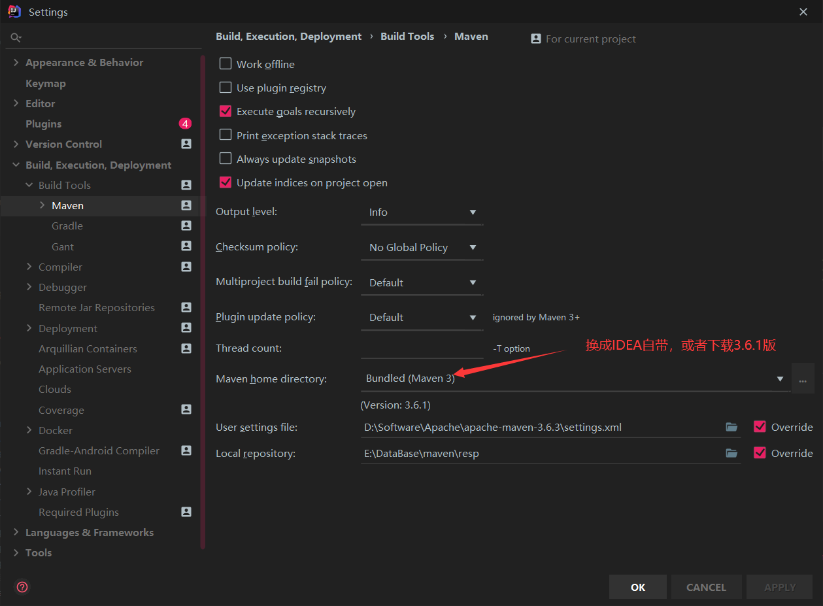Enable Use plugin registry checkbox
The width and height of the screenshot is (823, 606).
point(226,87)
